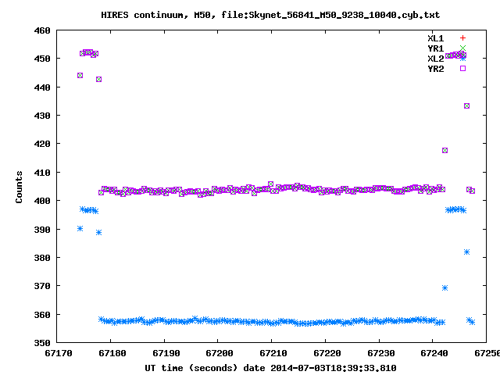Viewport: 500px width, 375px height.
Task: Click the square data point near 433 counts
Action: [466, 106]
